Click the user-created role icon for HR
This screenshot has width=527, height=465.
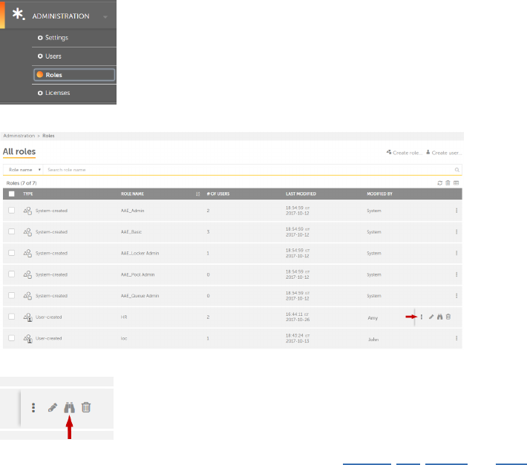pos(28,317)
